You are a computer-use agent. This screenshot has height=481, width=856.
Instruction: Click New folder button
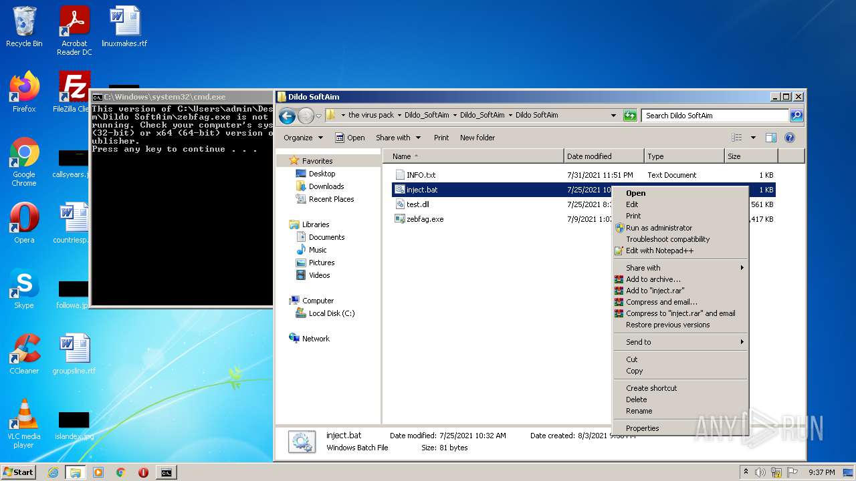point(477,138)
